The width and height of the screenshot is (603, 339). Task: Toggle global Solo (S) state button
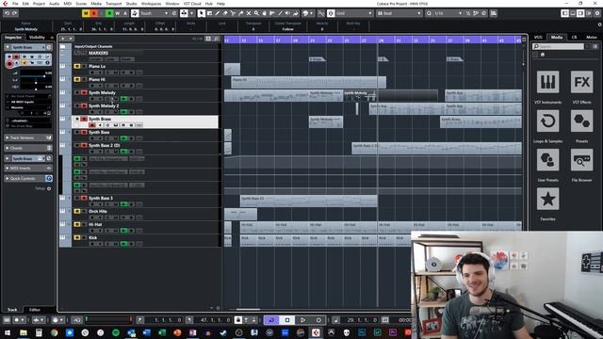pos(94,13)
